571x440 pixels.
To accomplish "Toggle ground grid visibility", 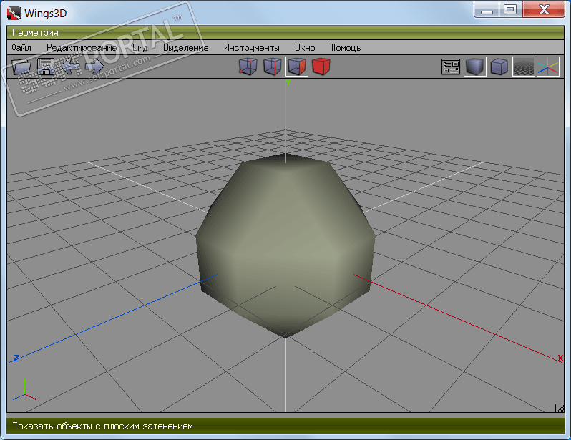I will coord(524,67).
